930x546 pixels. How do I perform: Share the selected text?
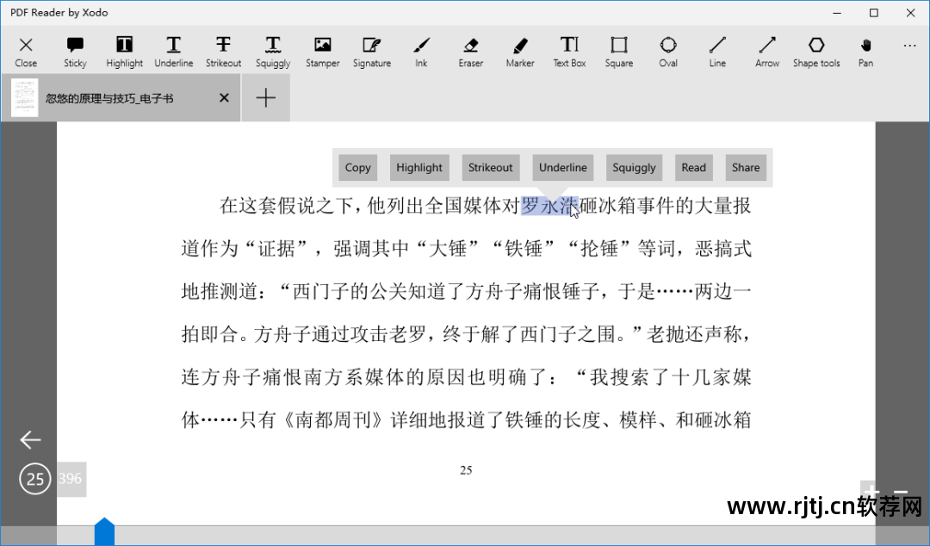[746, 167]
